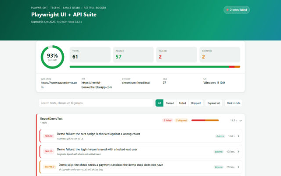Click the FAILED label on locked-out user test
This screenshot has width=281, height=176.
pyautogui.click(x=49, y=151)
